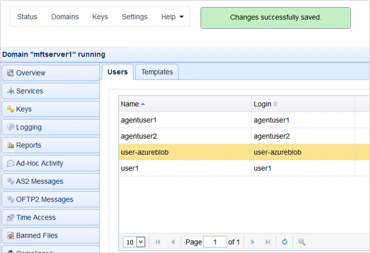Screen dimensions: 370x253
Task: Click the previous page arrow icon
Action: [x=173, y=242]
